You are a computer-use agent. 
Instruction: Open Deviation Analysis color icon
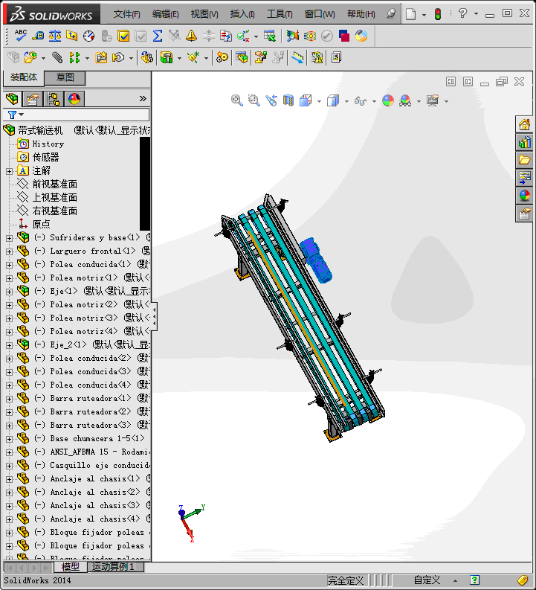292,36
